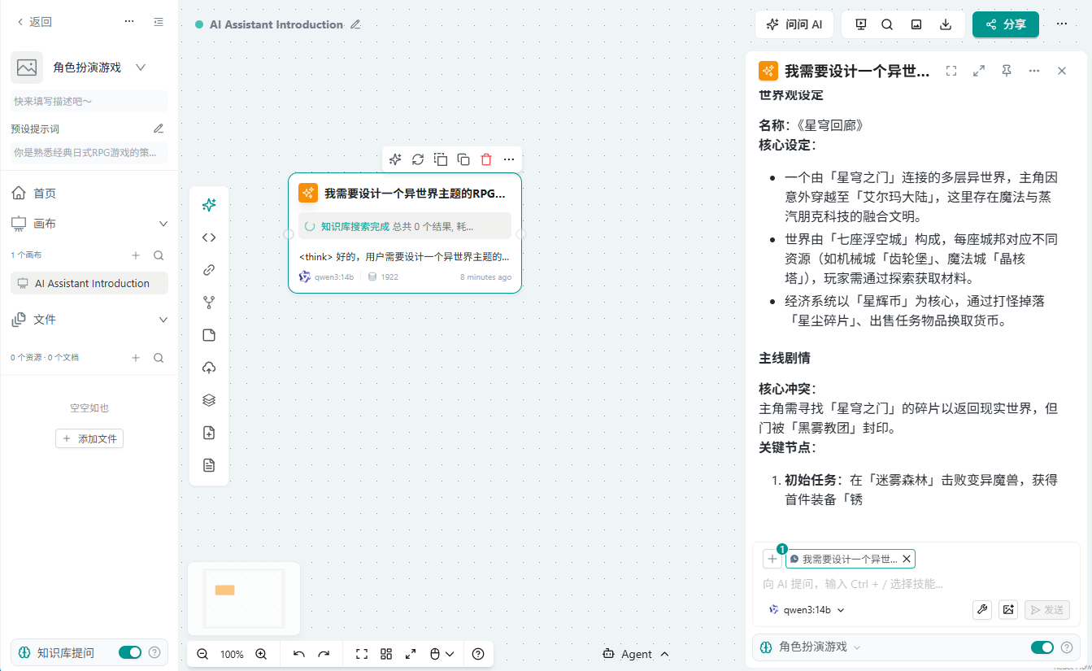This screenshot has width=1092, height=671.
Task: Select the add-document tool in vertical toolbar
Action: tap(209, 433)
